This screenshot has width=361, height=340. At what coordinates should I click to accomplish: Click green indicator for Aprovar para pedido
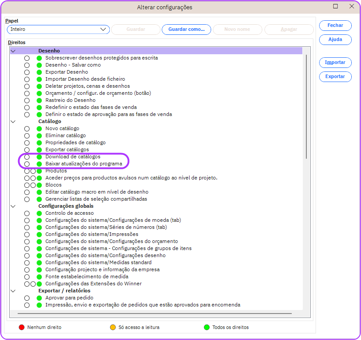39,298
